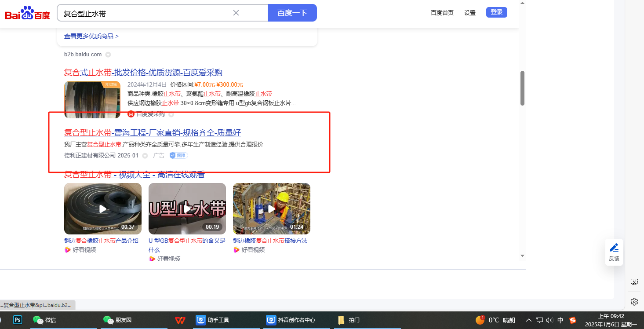Click the 广告 label
Screen dimensions: 644x329
tap(159, 155)
